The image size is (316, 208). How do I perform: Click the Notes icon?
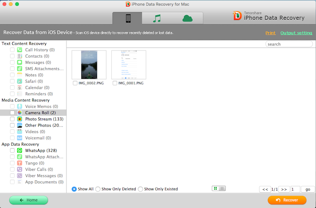click(x=19, y=75)
